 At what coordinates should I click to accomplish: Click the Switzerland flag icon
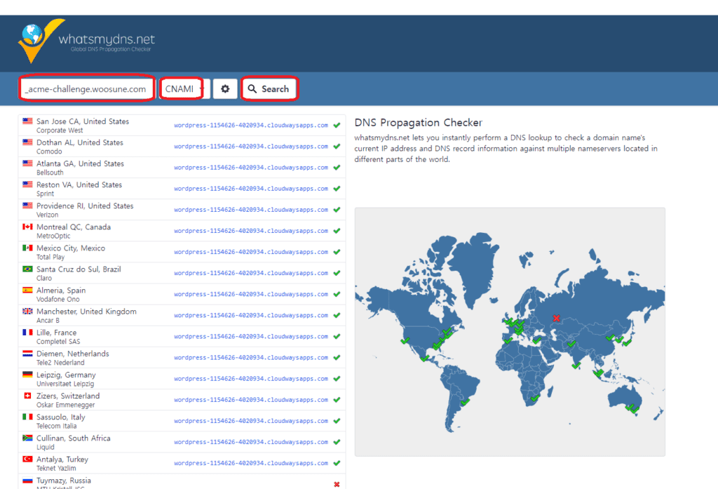pos(27,396)
